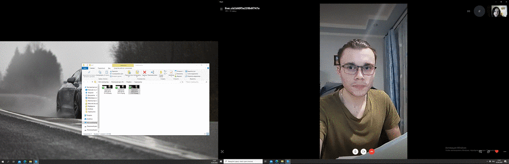Select the Dropbox item in navigation pane
Image resolution: width=509 pixels, height=164 pixels.
click(x=89, y=115)
